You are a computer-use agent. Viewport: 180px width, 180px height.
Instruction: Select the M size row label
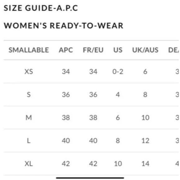coord(29,118)
